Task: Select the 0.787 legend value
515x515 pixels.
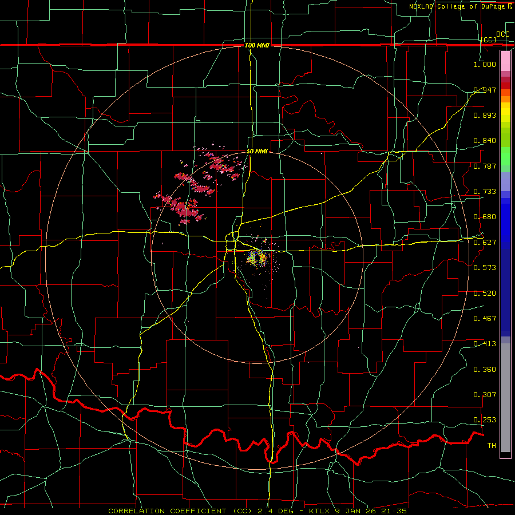Action: tap(485, 166)
